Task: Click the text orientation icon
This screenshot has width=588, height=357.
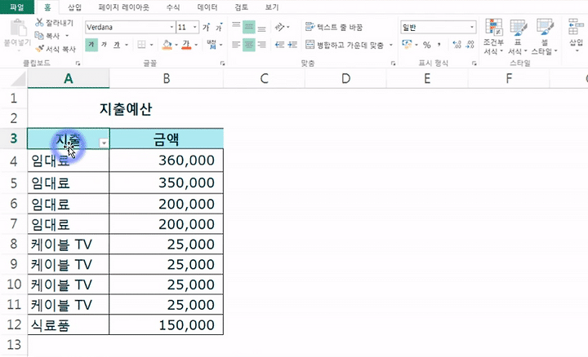Action: coord(280,27)
